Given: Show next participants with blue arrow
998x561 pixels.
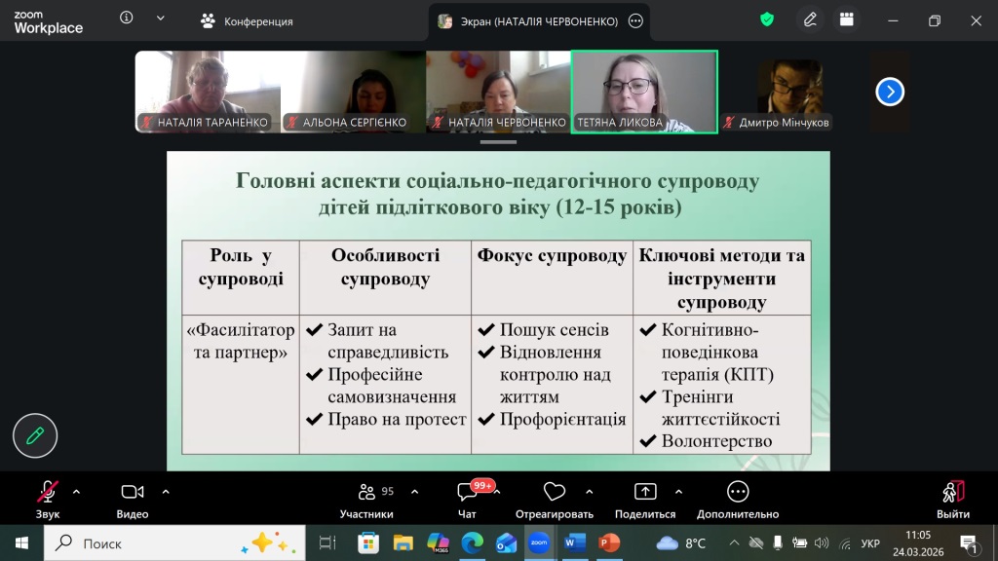Looking at the screenshot, I should coord(890,92).
